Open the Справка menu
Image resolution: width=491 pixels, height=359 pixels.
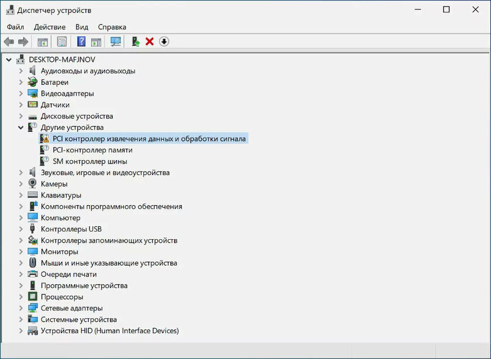(112, 27)
